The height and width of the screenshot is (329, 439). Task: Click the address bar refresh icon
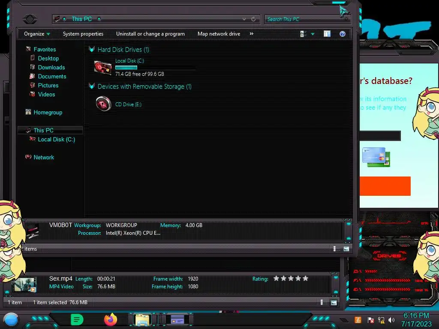(253, 19)
